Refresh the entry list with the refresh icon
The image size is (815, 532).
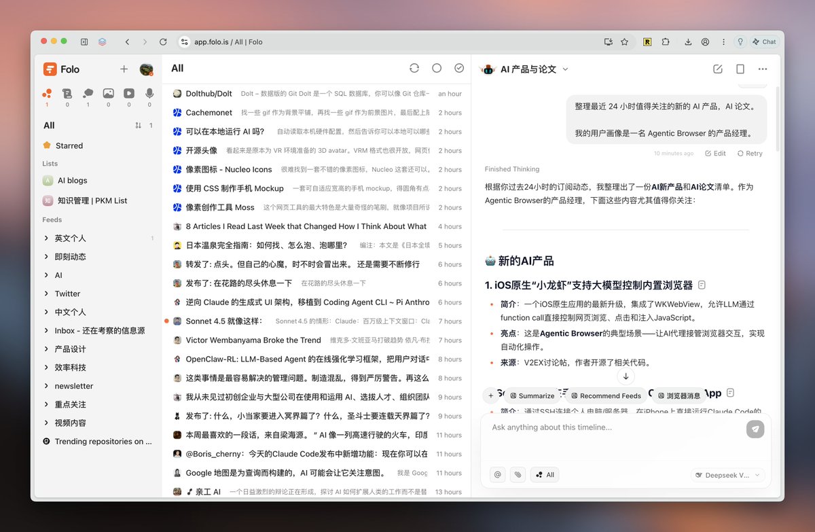tap(414, 68)
